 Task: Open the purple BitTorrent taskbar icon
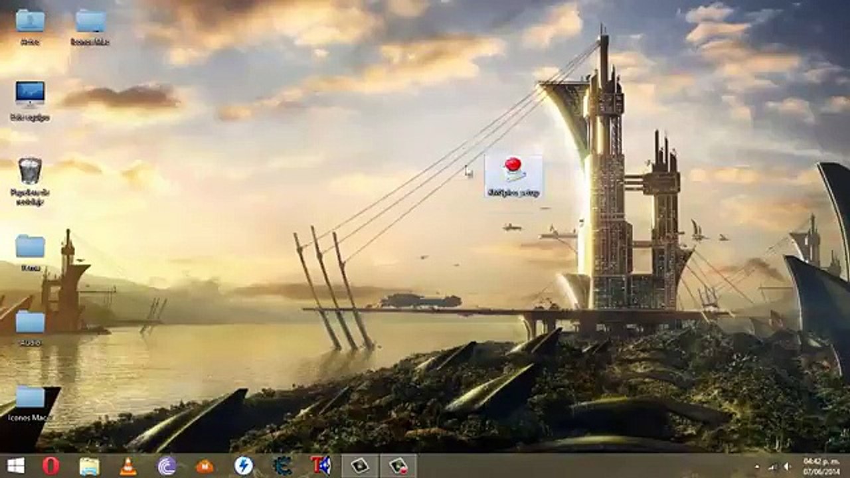tap(167, 466)
